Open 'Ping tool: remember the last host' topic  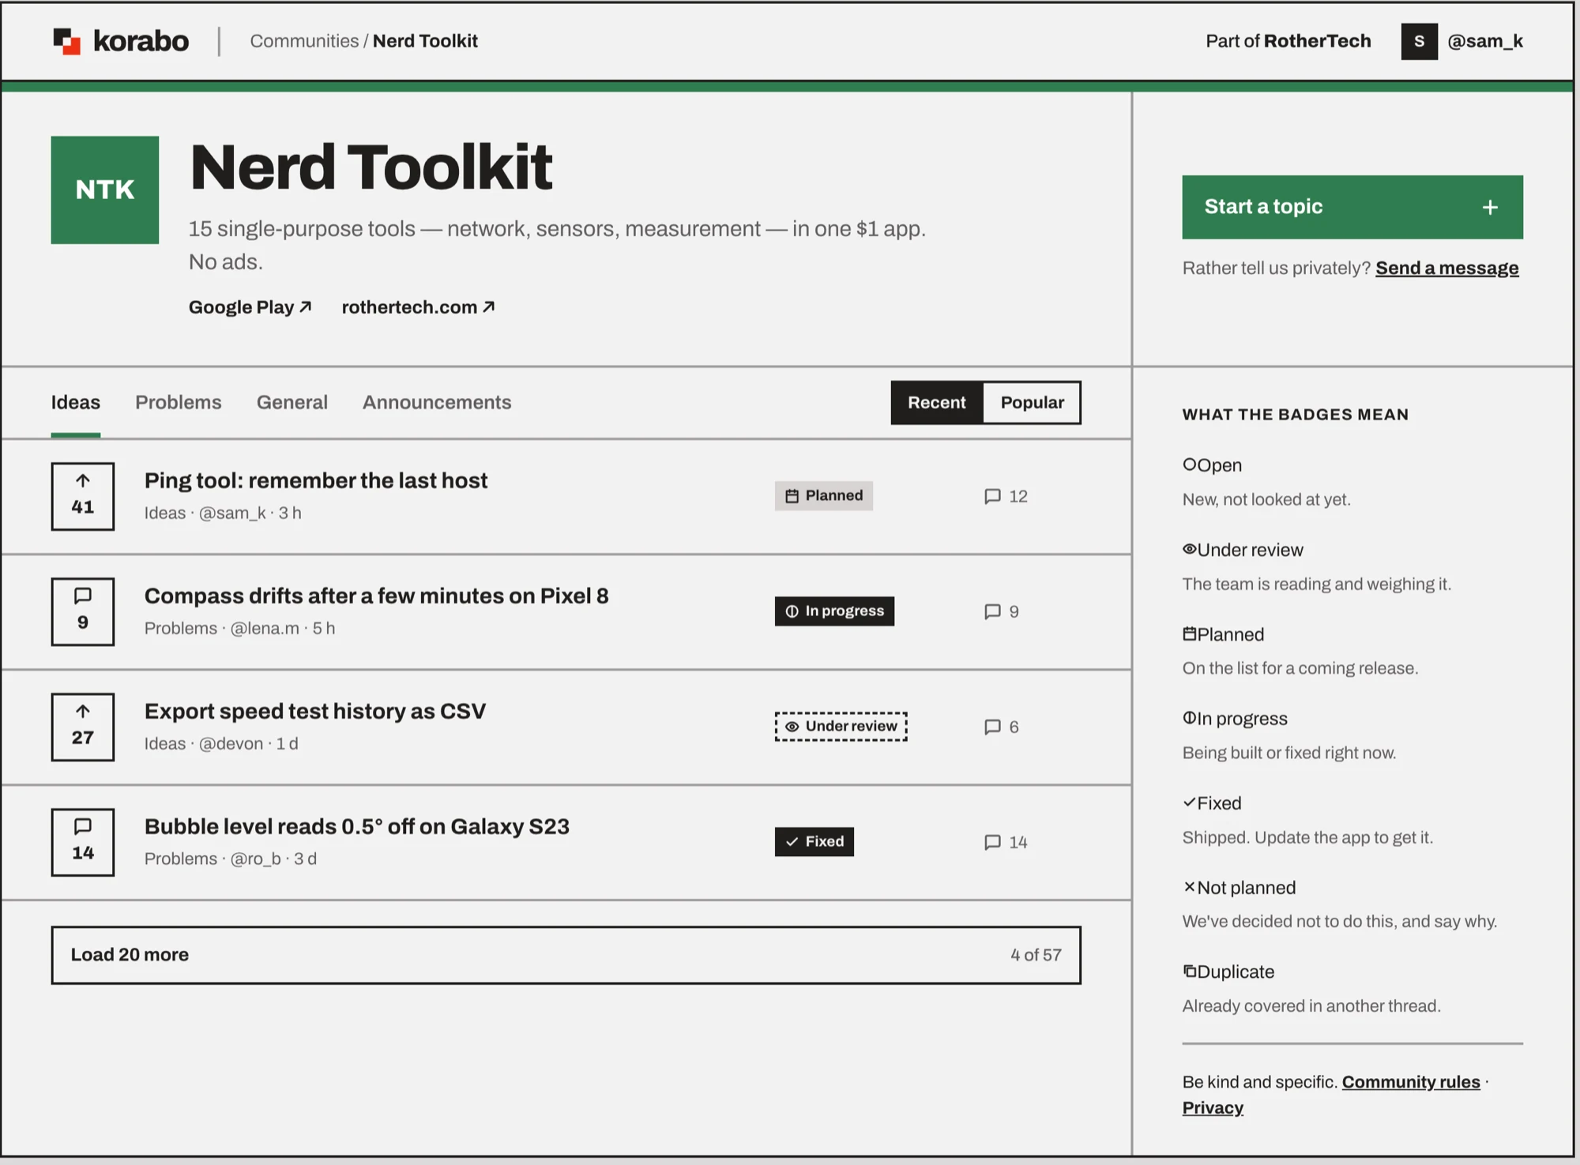316,480
